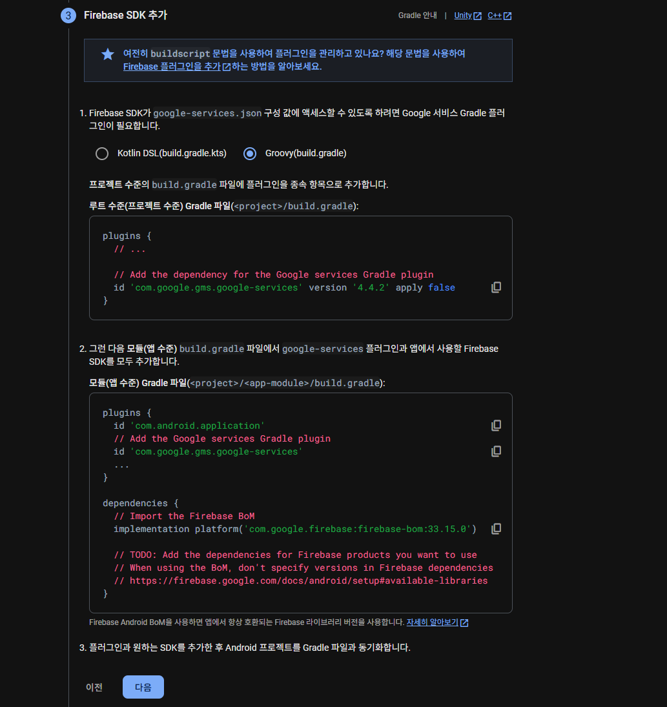
Task: Click the version '4.4.2' text in code
Action: [x=371, y=288]
